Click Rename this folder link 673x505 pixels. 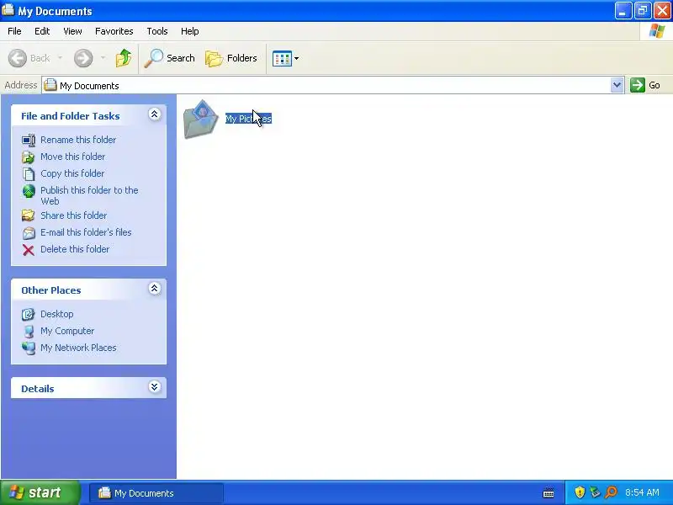pos(78,140)
